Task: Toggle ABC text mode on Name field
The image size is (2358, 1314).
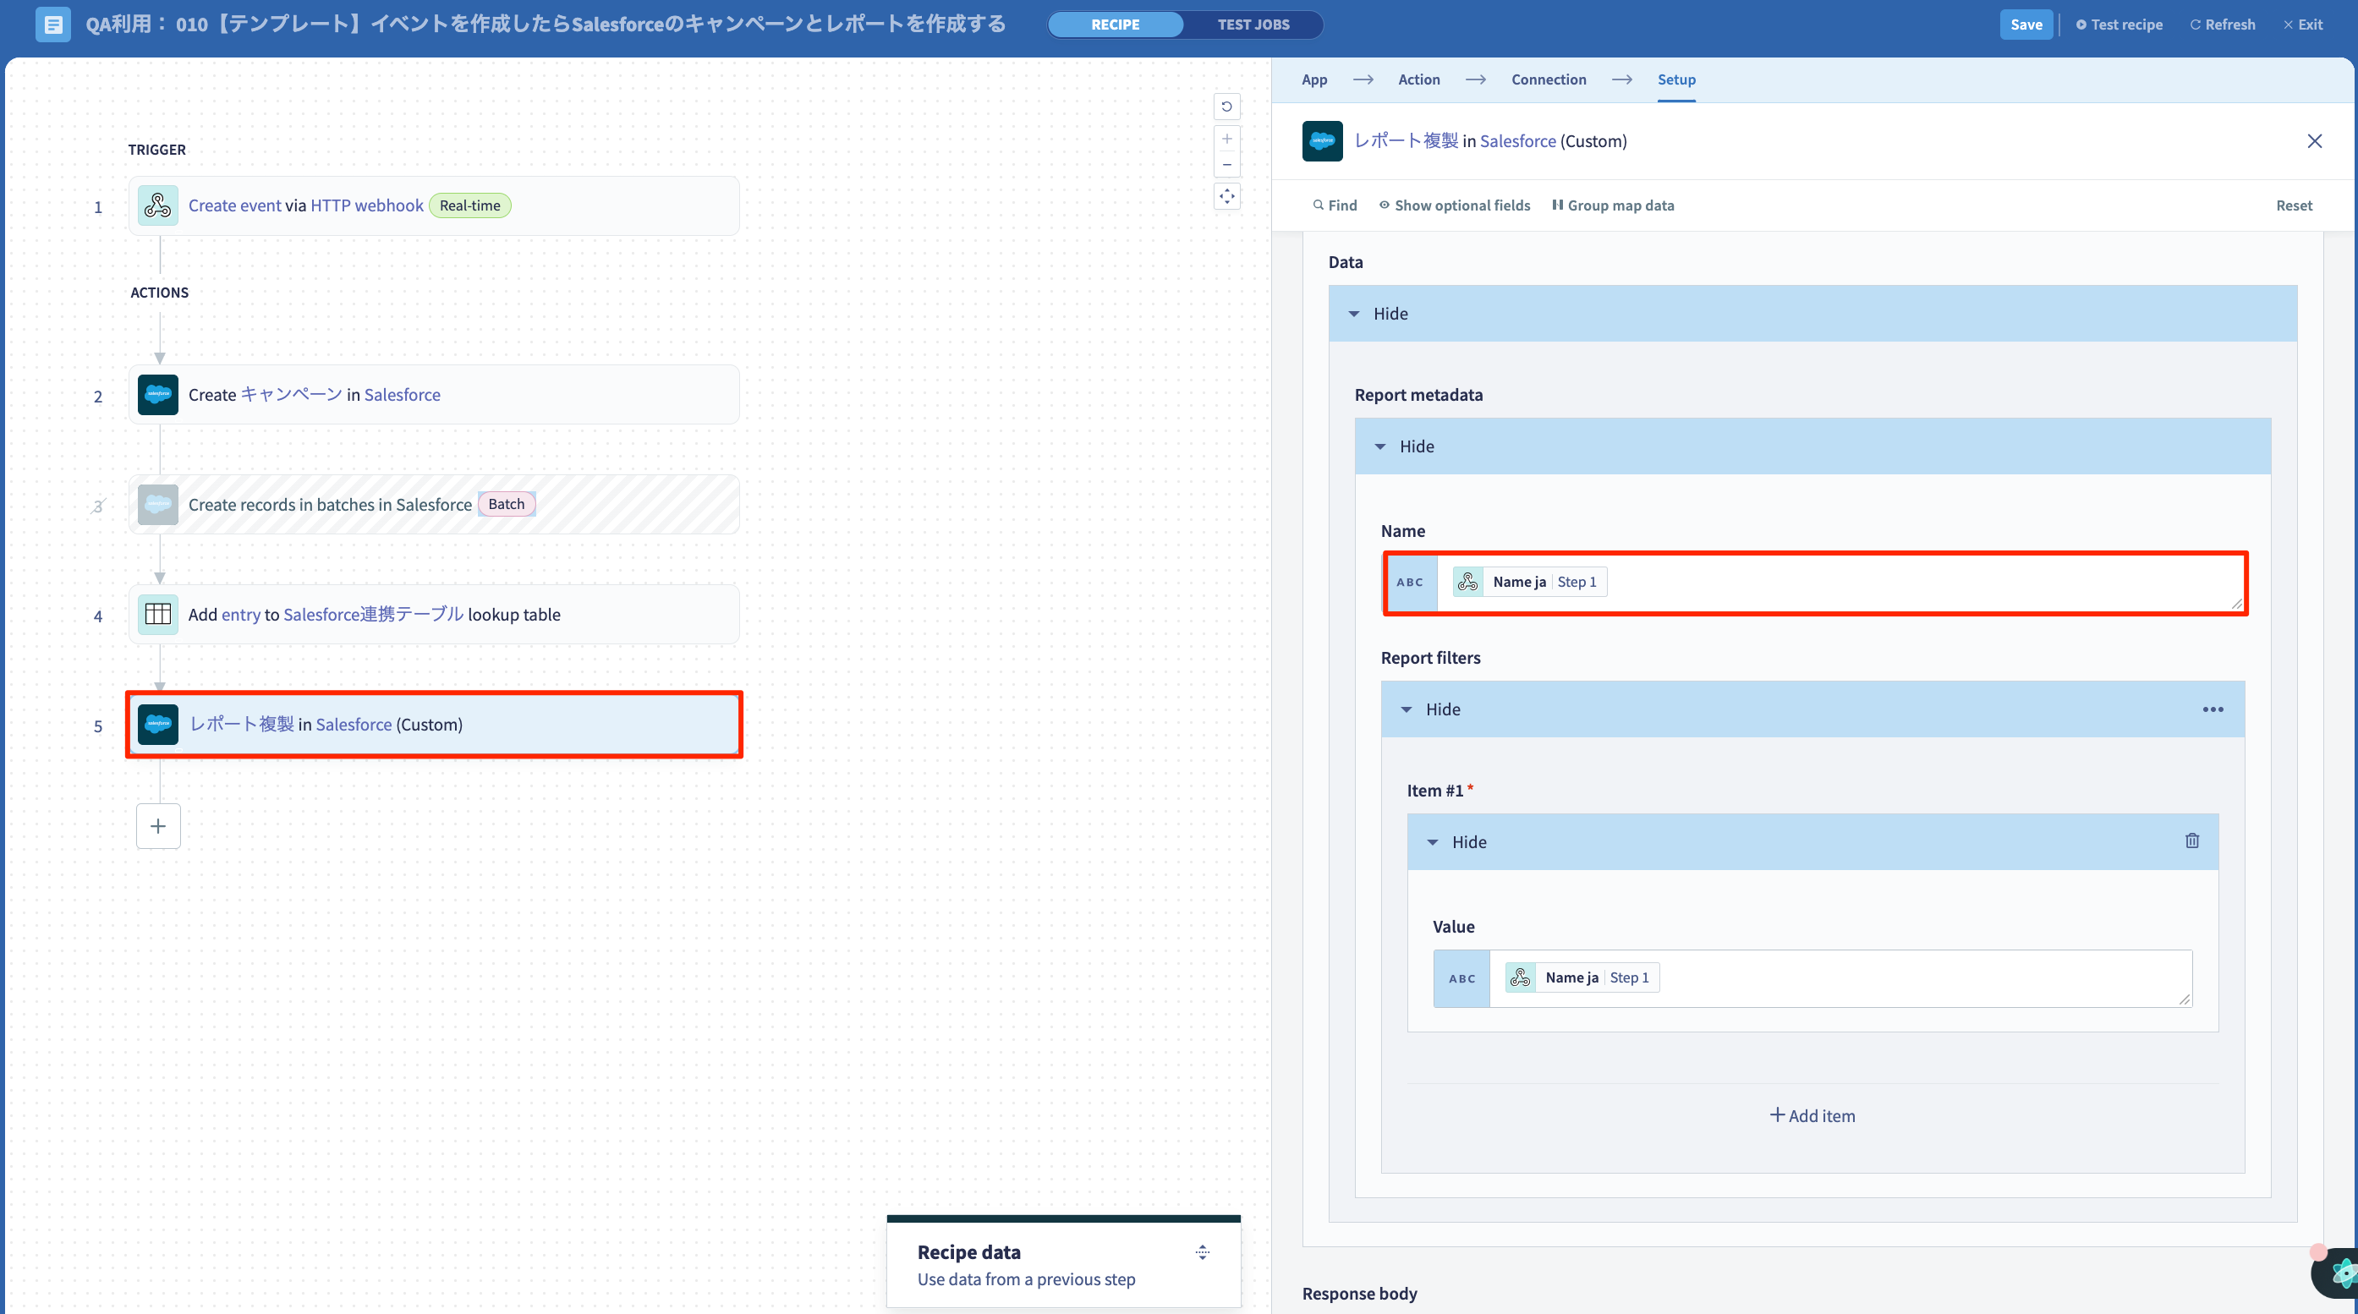Action: click(1410, 583)
